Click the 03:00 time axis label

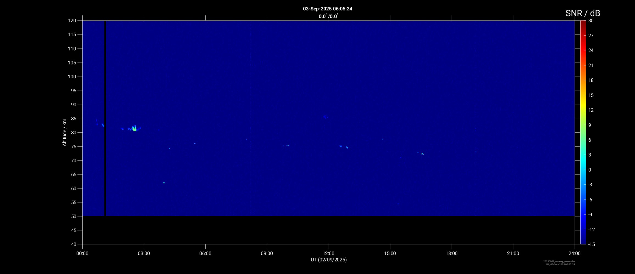[x=144, y=253]
